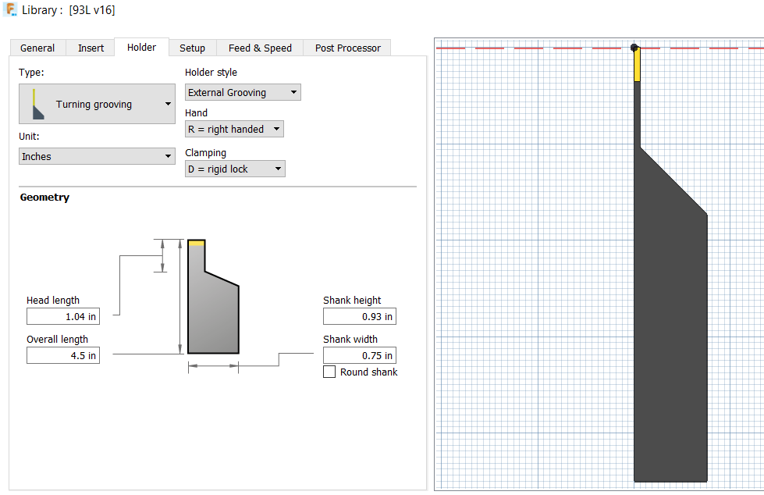Select the Holder tab

click(x=142, y=48)
